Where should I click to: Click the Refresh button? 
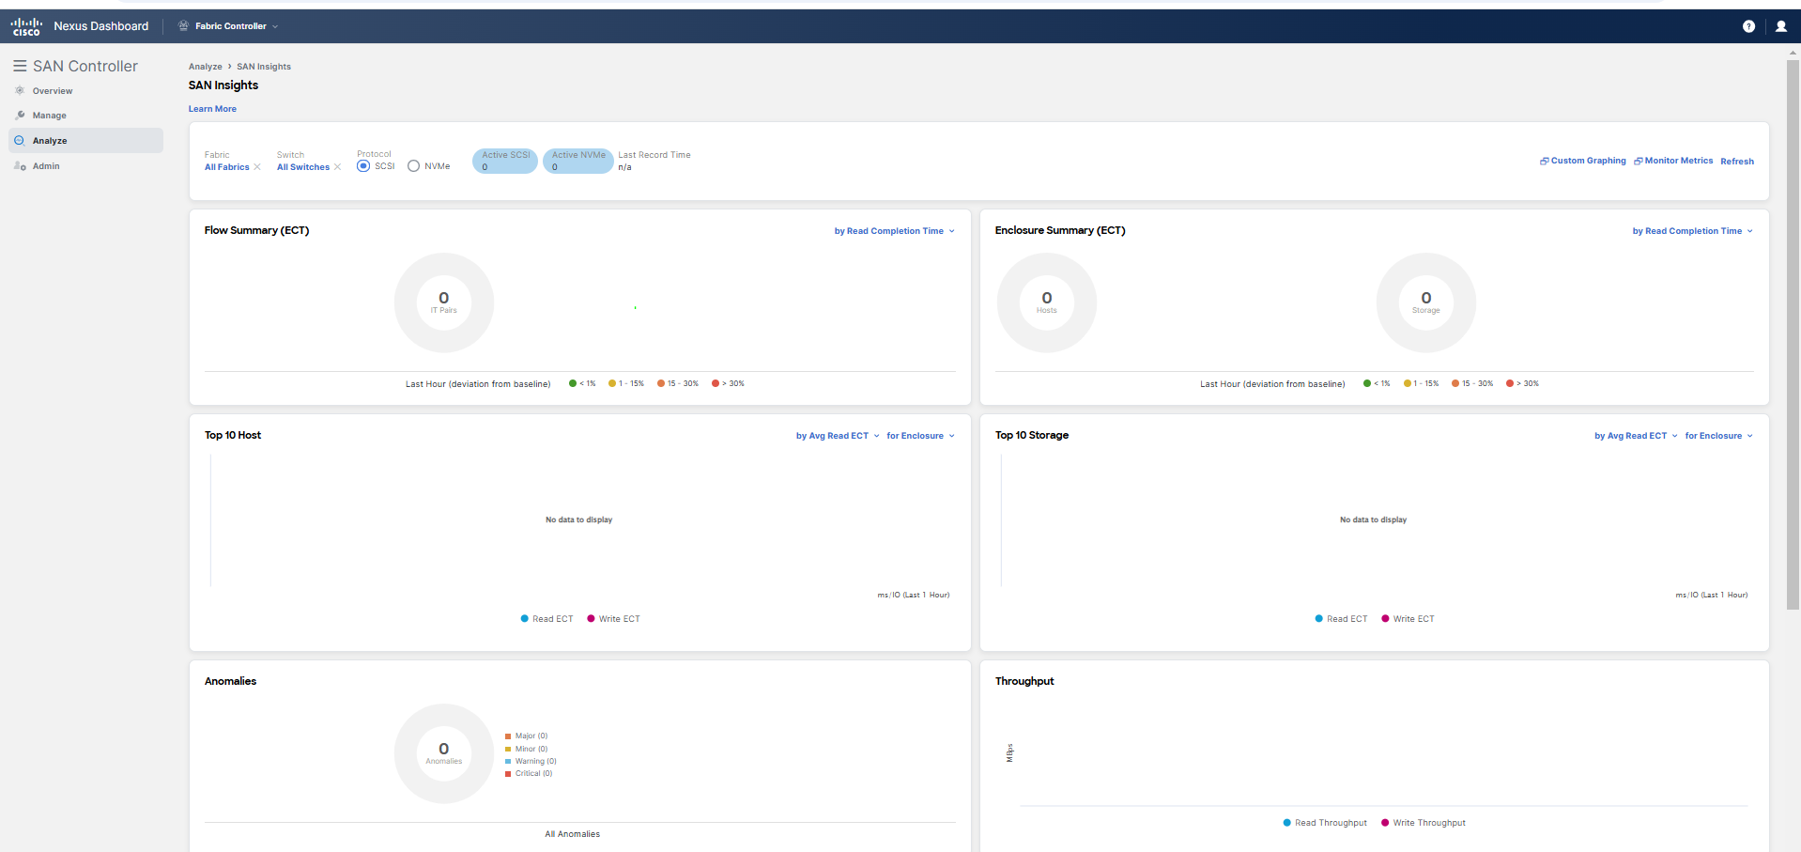coord(1737,162)
